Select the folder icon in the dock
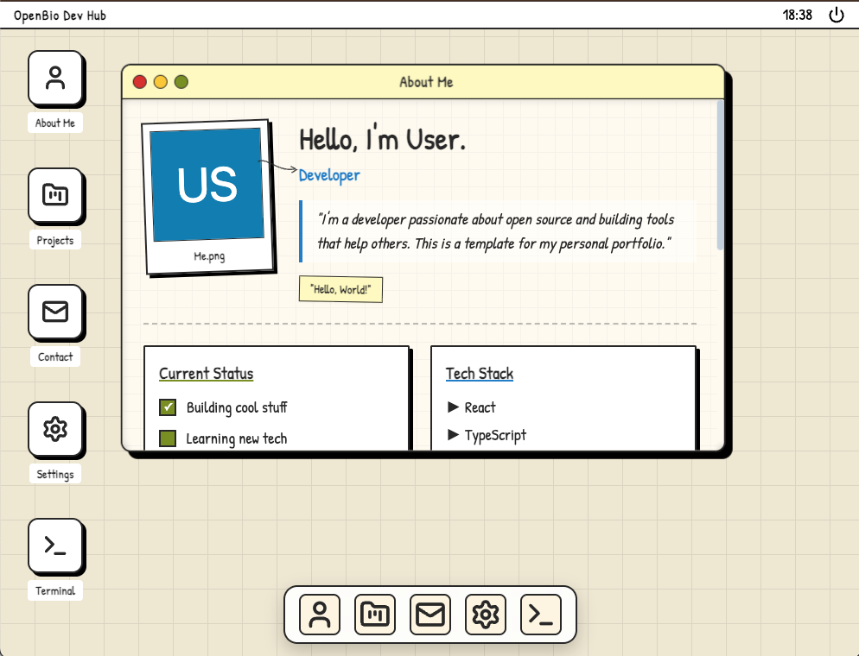Viewport: 859px width, 656px height. 374,615
